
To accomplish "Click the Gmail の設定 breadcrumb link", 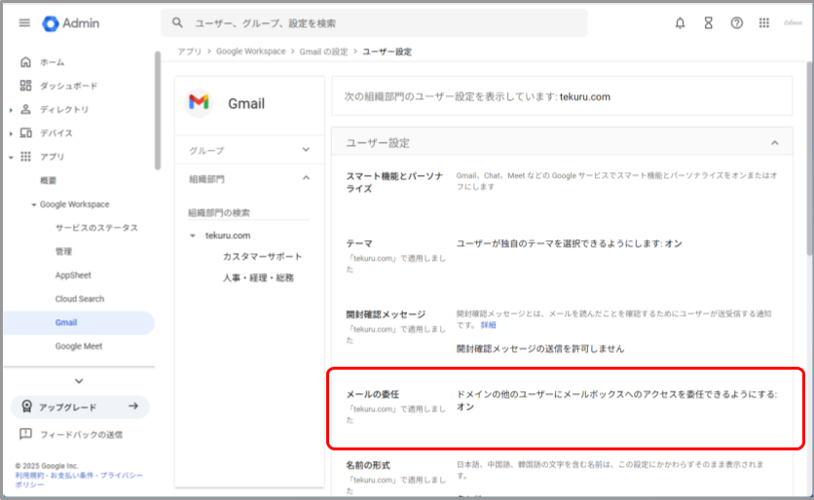I will (x=324, y=52).
